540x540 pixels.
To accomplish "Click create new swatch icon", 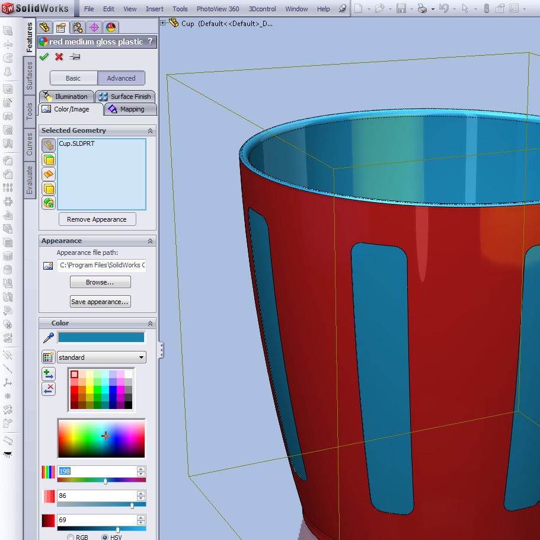I will [x=48, y=357].
